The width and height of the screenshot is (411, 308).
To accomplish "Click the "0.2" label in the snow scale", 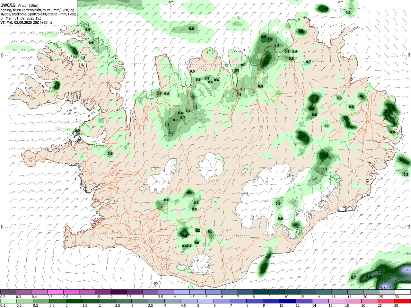I will click(2, 297).
